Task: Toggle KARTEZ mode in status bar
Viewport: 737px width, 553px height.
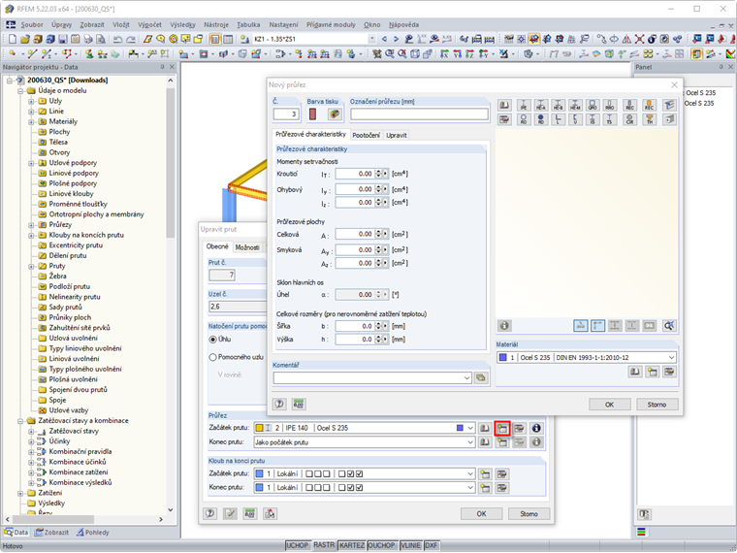Action: click(352, 545)
